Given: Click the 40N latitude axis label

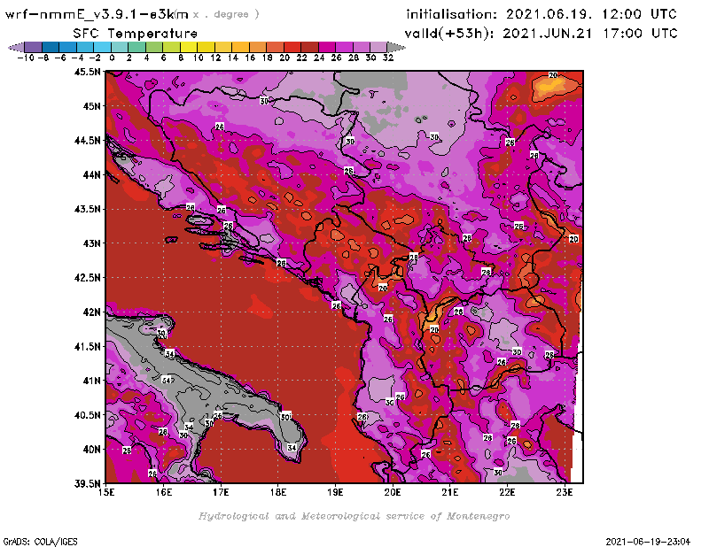Looking at the screenshot, I should (x=91, y=450).
